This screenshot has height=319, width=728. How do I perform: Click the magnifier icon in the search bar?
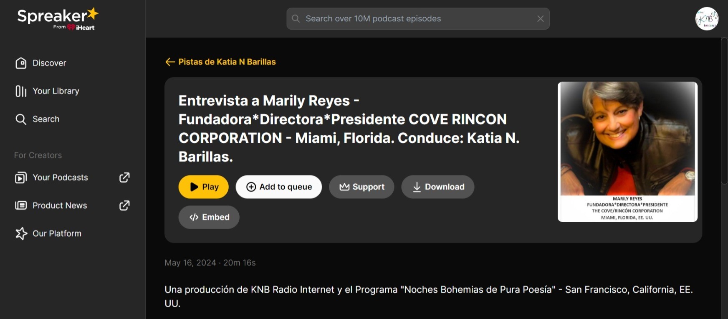(296, 19)
